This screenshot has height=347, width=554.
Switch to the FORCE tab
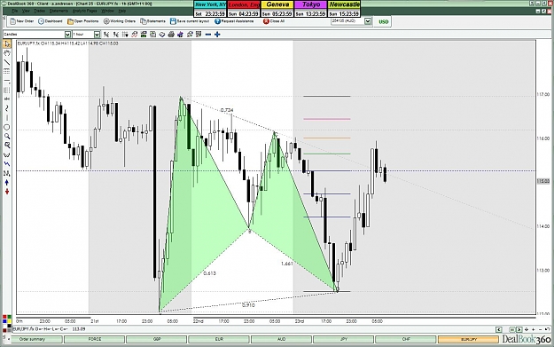coord(95,339)
